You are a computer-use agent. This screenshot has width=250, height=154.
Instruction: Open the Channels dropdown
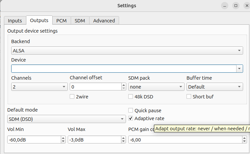click(39, 87)
